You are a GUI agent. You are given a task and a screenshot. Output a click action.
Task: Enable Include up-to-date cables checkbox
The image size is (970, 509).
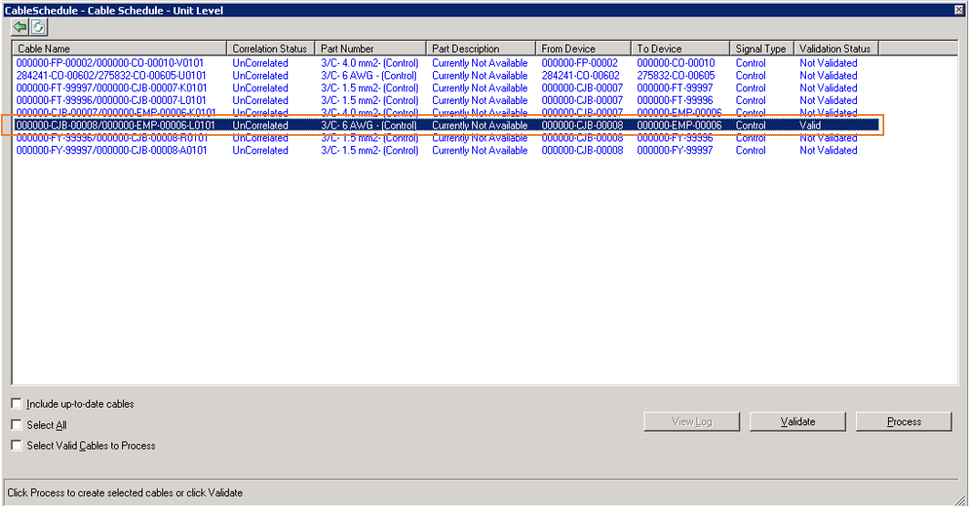(16, 403)
